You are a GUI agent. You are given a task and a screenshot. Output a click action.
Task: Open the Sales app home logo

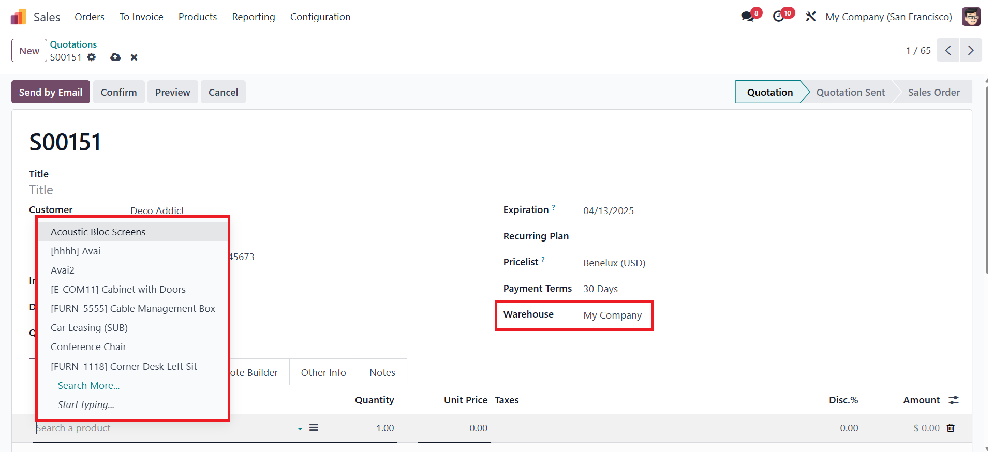coord(18,17)
